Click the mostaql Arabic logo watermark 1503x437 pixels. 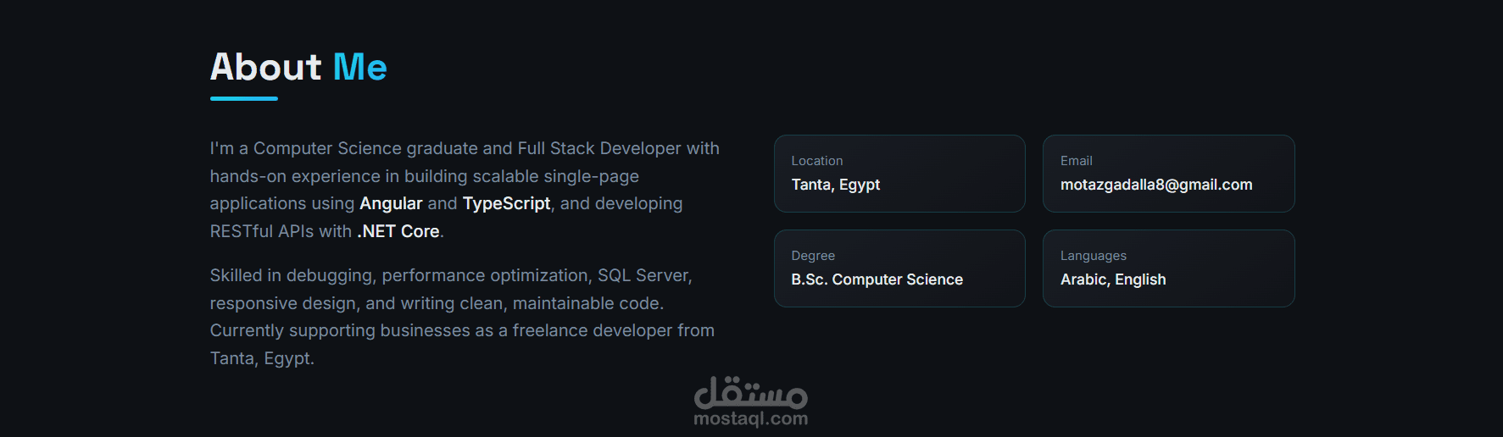pos(750,393)
